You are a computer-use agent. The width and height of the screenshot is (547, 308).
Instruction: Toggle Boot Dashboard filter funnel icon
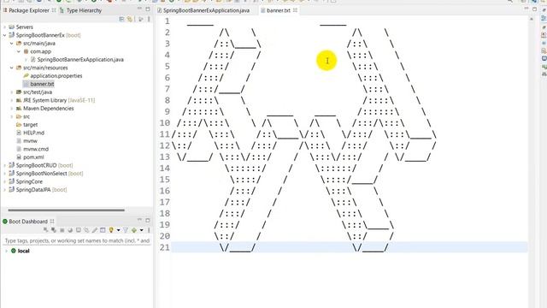126,230
